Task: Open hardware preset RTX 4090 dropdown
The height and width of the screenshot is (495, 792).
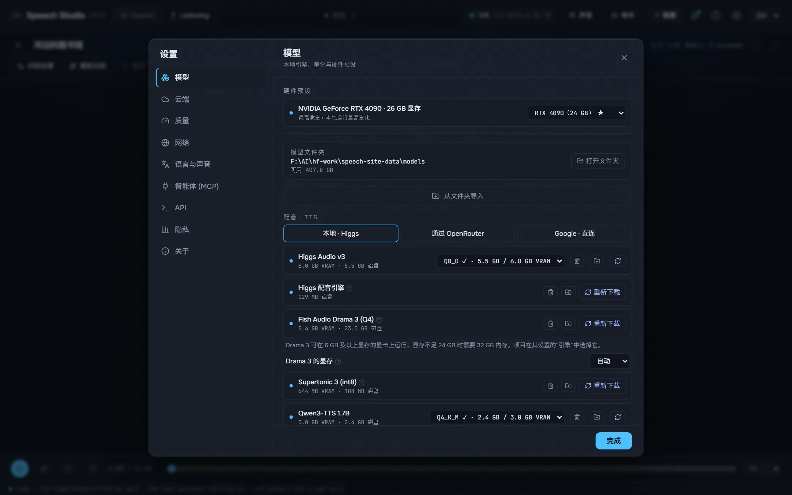Action: (577, 113)
